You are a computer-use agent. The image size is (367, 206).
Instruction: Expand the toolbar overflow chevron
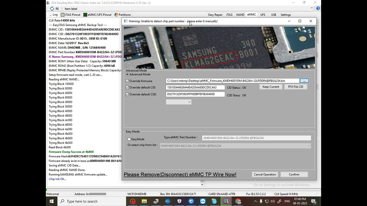click(312, 8)
